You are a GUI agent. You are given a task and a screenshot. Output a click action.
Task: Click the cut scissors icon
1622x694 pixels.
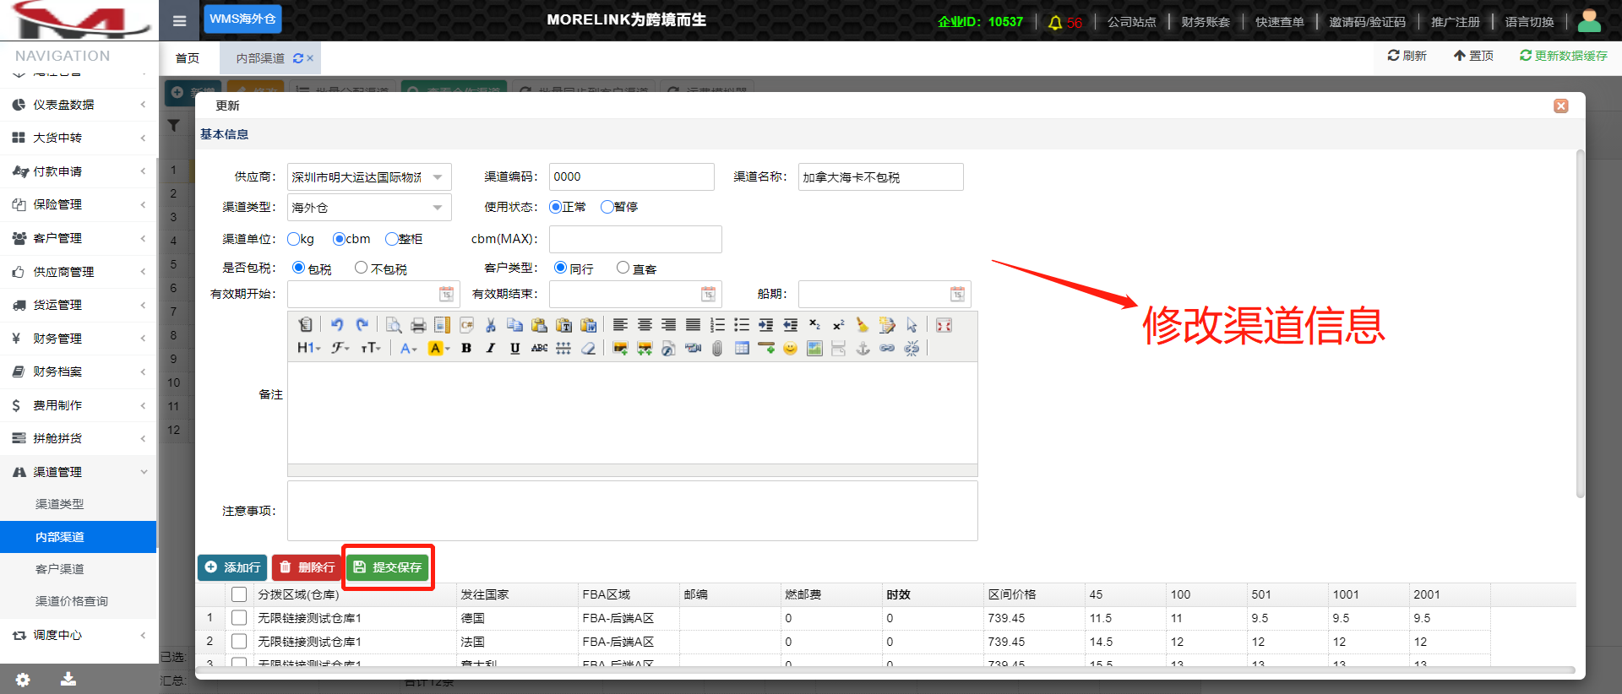pyautogui.click(x=490, y=325)
